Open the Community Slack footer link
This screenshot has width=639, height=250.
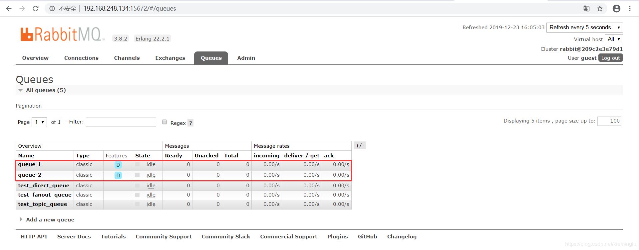tap(226, 237)
